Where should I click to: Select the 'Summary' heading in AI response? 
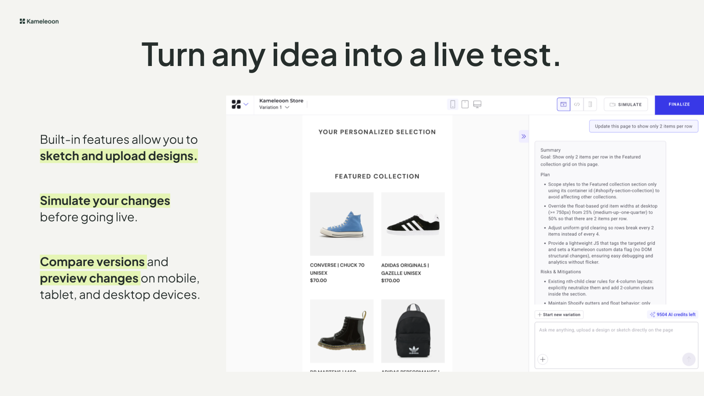click(x=550, y=150)
